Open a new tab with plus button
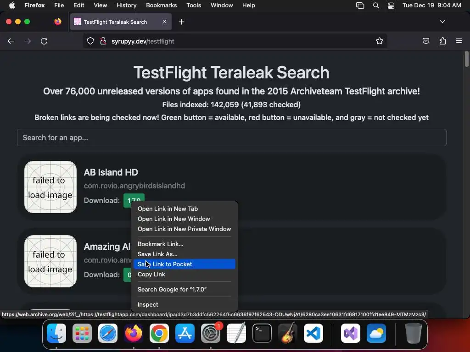 coord(181,22)
